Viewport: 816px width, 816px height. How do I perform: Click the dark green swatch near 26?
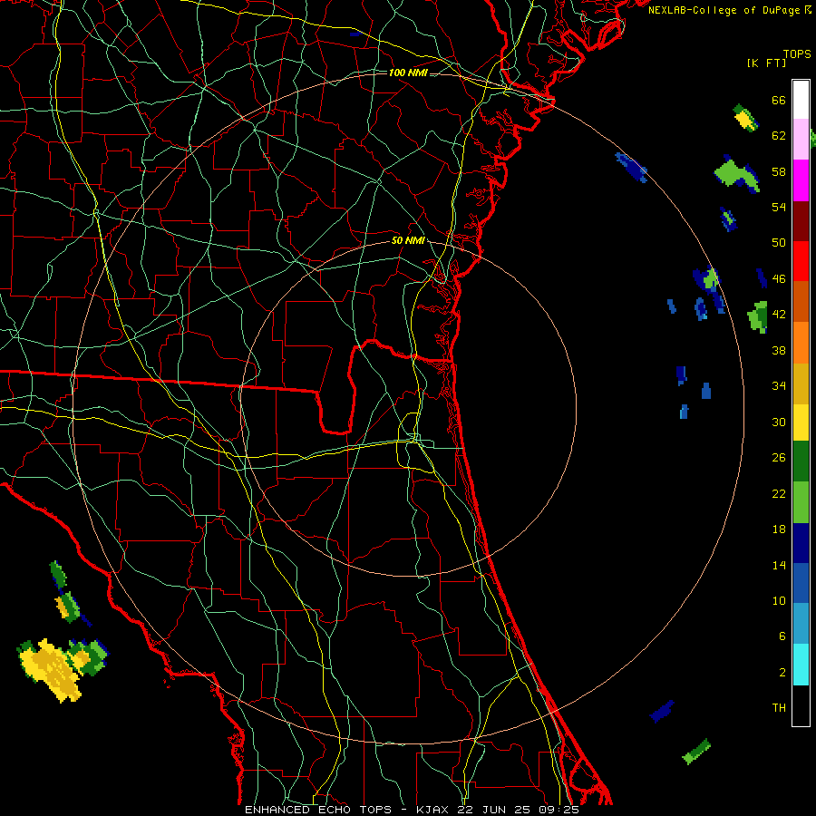tap(801, 461)
